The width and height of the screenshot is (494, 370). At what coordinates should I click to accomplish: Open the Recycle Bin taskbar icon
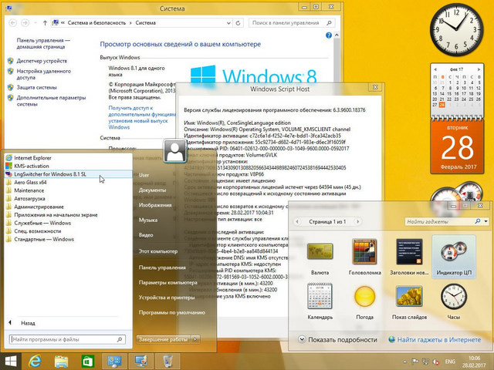pyautogui.click(x=167, y=361)
